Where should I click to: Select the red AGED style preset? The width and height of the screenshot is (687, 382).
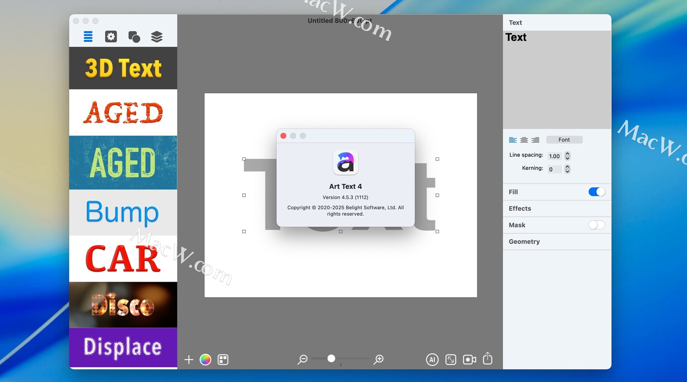(123, 112)
